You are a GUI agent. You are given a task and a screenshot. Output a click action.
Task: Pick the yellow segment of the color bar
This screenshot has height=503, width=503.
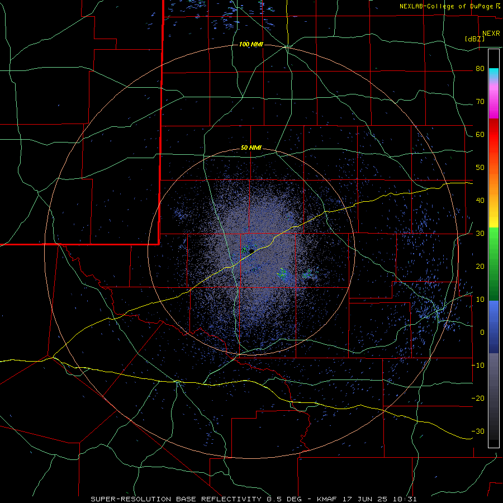493,221
